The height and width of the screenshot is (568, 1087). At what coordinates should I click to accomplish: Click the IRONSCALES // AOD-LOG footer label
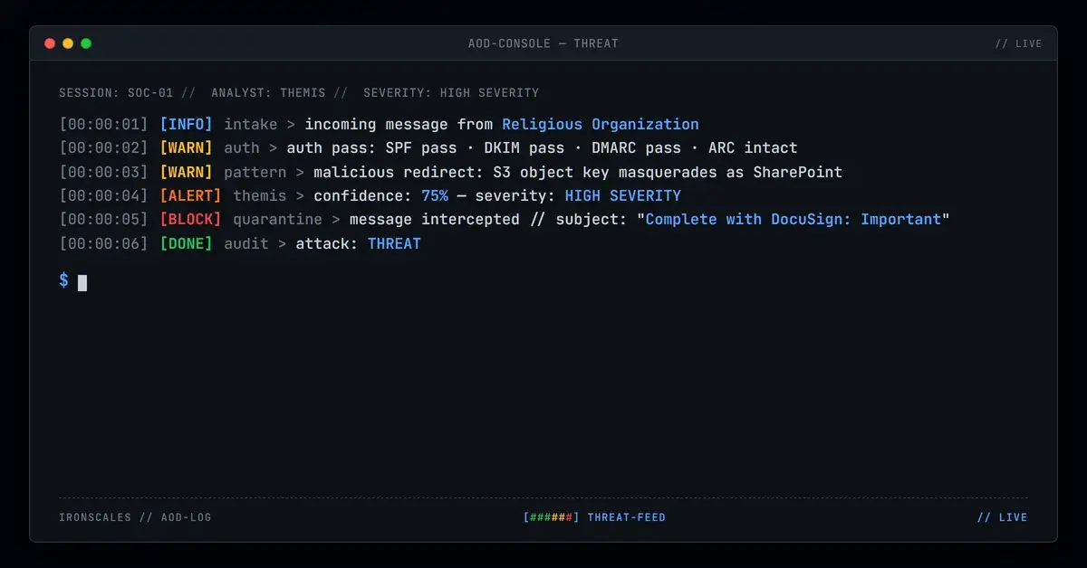[x=135, y=517]
